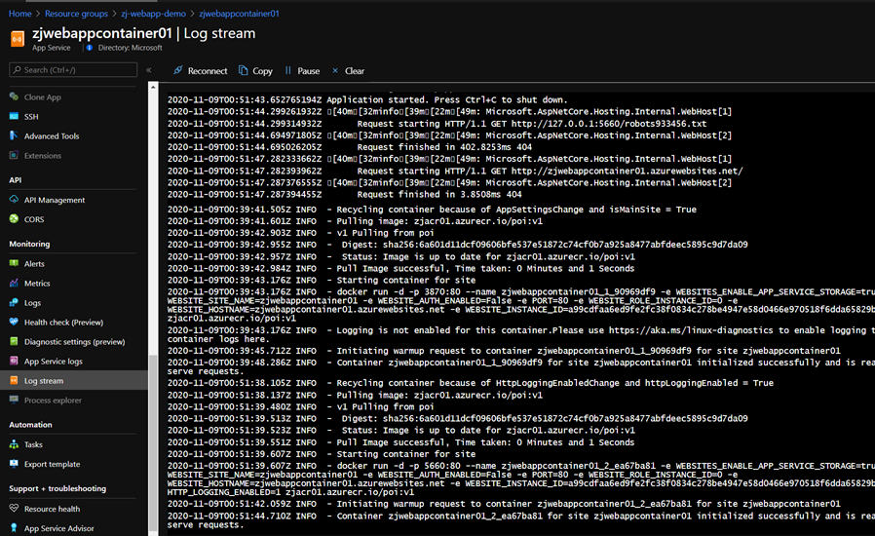Click the 'Recycling container because of AppSettingsChange' line

pyautogui.click(x=432, y=210)
